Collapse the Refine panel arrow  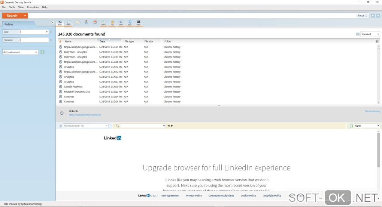click(53, 22)
